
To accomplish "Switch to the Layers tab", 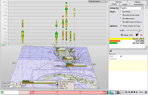I will coord(125,4).
